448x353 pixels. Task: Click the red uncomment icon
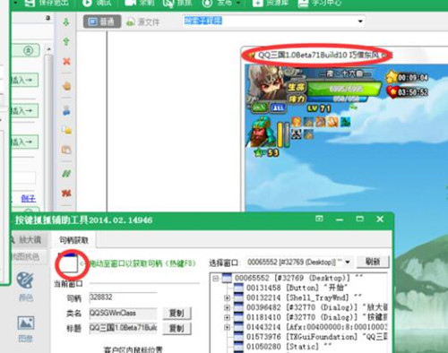(x=66, y=194)
